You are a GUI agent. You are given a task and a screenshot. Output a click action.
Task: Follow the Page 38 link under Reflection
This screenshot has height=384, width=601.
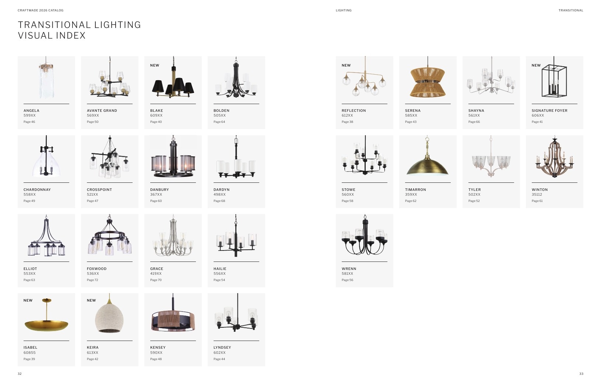347,122
